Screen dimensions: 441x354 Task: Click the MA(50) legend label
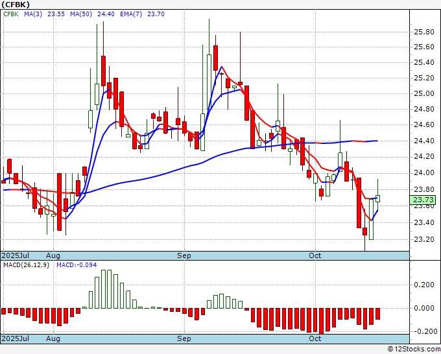81,14
